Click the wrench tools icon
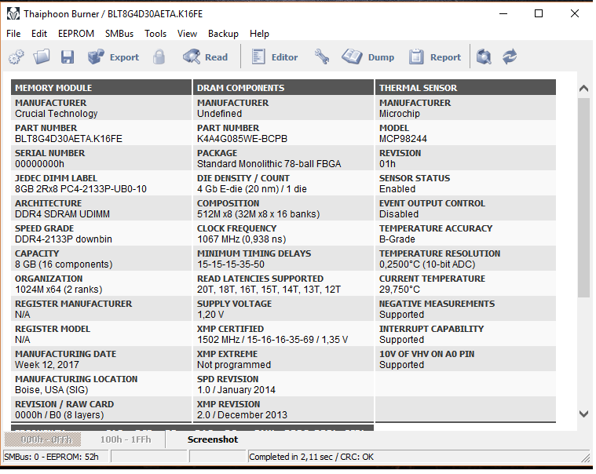 (x=322, y=57)
